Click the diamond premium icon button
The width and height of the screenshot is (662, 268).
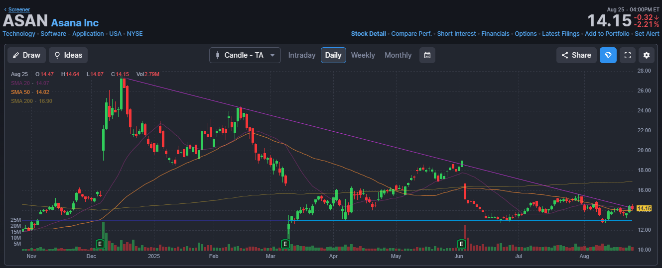tap(608, 55)
